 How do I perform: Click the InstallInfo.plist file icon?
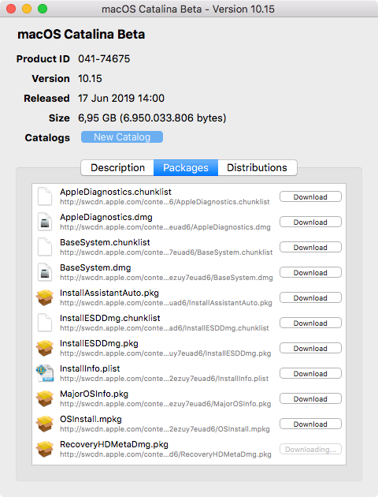pyautogui.click(x=45, y=373)
